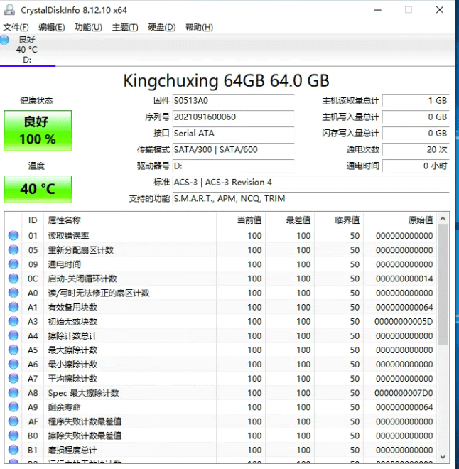Click the status orb for attribute B0
The height and width of the screenshot is (469, 459).
pyautogui.click(x=13, y=436)
